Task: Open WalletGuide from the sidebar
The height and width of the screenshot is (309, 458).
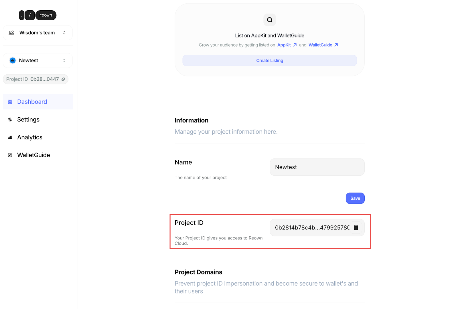Action: coord(33,155)
